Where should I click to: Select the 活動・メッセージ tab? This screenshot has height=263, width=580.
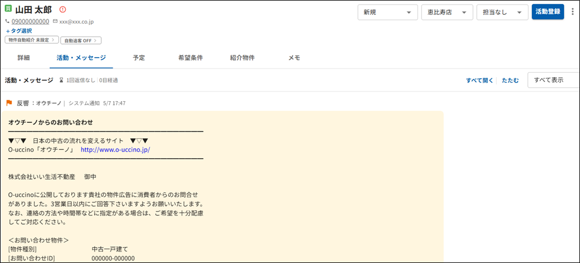tap(81, 58)
